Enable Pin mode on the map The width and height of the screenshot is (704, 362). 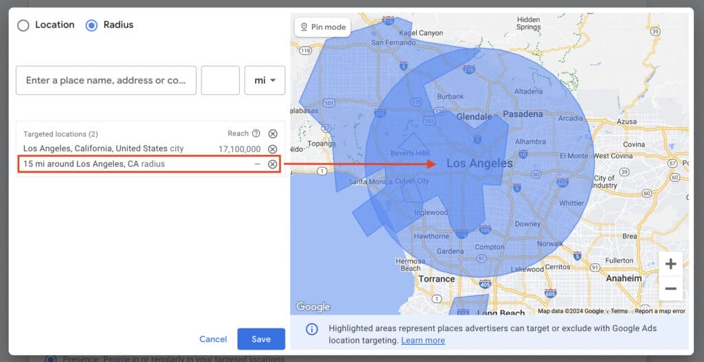pos(323,27)
